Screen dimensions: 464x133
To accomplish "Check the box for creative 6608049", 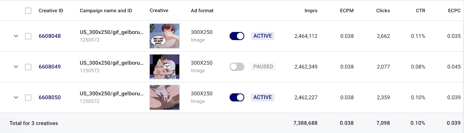I will 28,67.
